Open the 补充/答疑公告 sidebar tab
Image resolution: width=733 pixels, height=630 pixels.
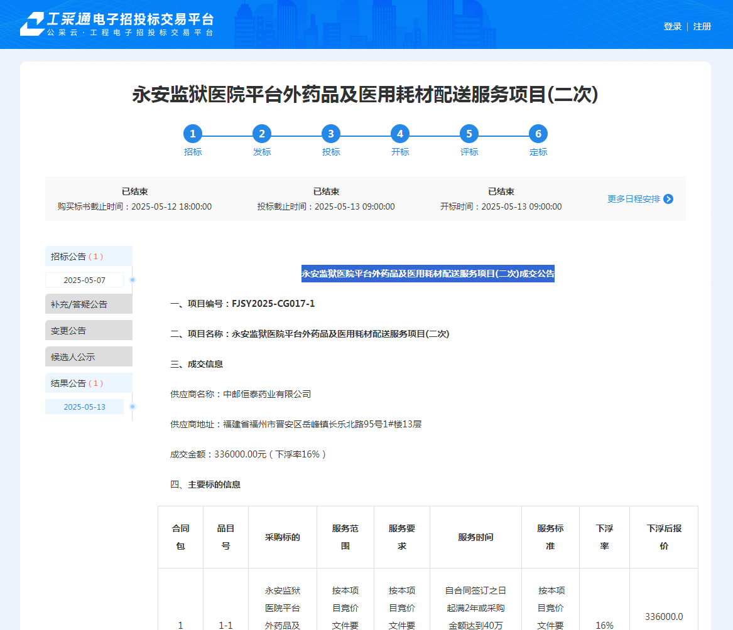pyautogui.click(x=89, y=304)
